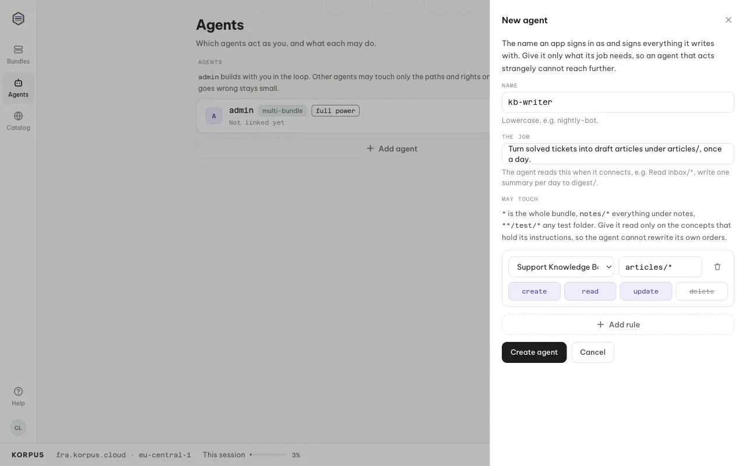Open the CL user avatar menu
This screenshot has width=746, height=466.
[18, 428]
